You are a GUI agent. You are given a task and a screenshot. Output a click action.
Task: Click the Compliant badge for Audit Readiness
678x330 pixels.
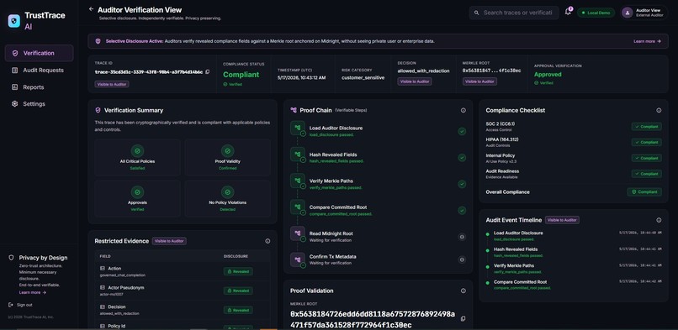(646, 174)
